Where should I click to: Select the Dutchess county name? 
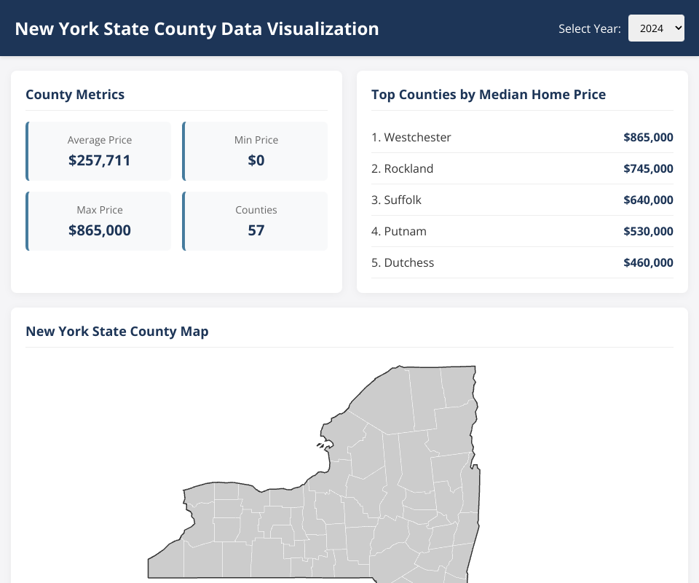[x=408, y=262]
